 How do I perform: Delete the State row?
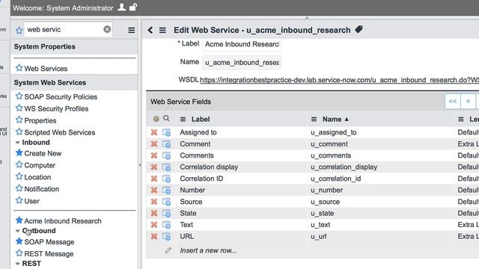[x=154, y=213]
